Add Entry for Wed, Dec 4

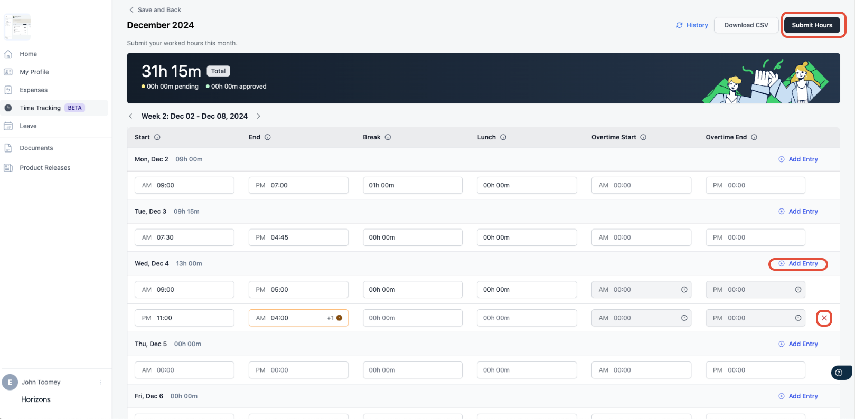pos(798,264)
